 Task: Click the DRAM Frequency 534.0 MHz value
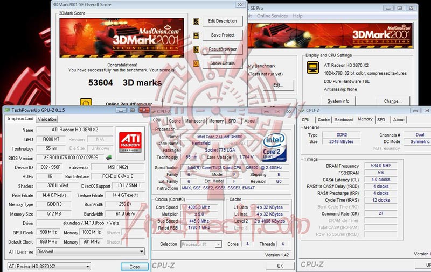tap(381, 166)
